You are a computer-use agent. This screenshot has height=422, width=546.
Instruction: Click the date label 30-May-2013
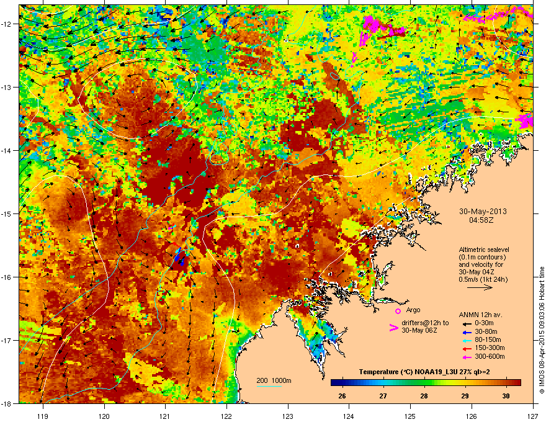coord(483,212)
